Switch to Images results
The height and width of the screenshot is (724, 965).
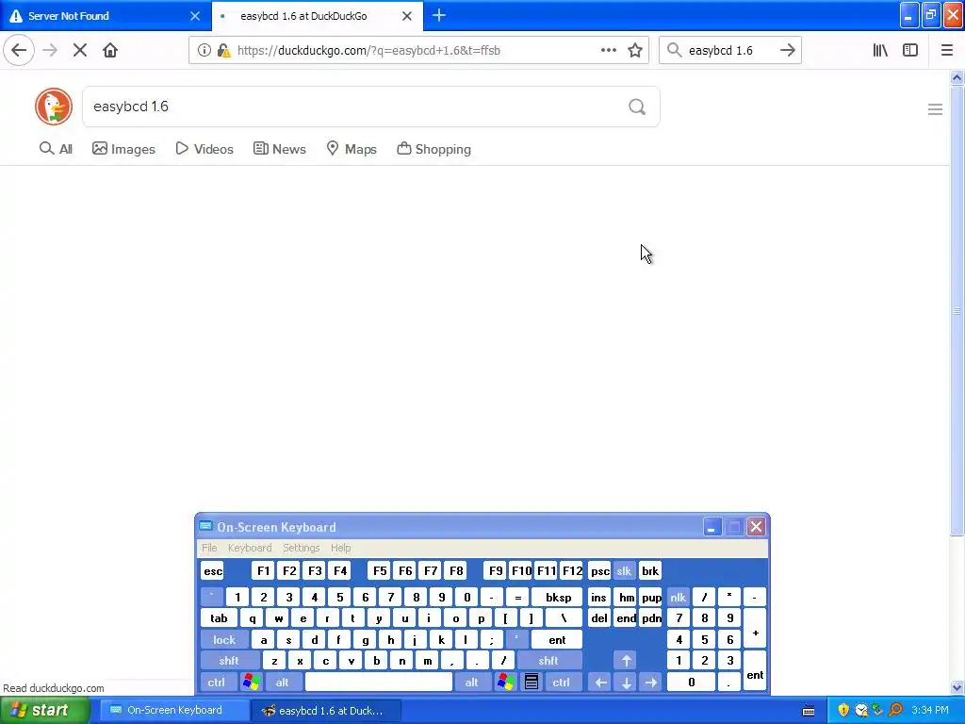coord(123,149)
